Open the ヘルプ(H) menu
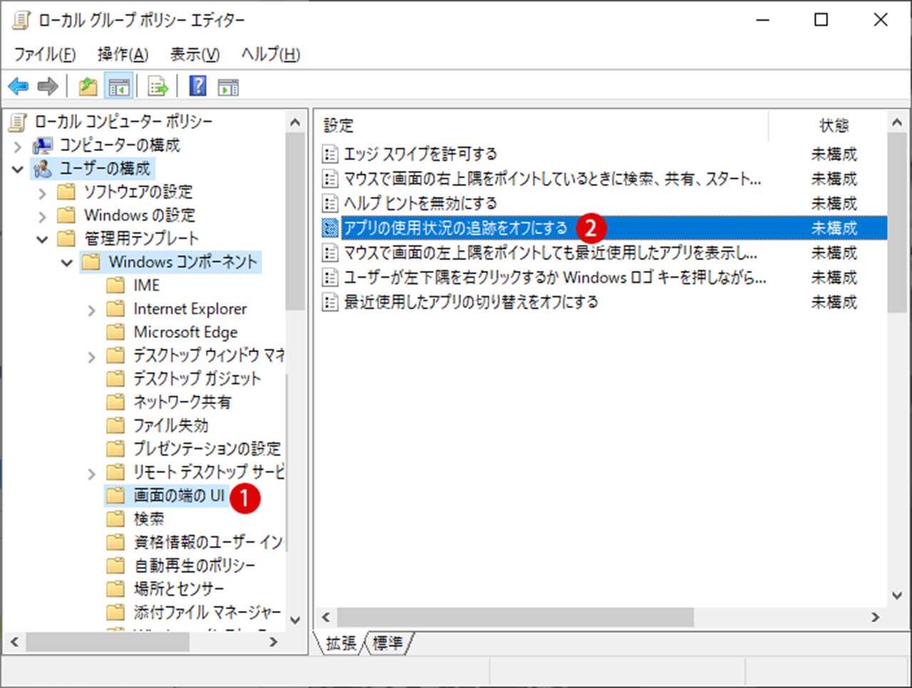Viewport: 912px width, 688px height. coord(271,54)
